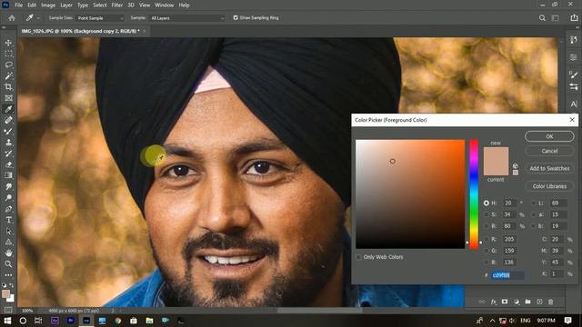
Task: Select the G (green) radio button
Action: tap(487, 251)
